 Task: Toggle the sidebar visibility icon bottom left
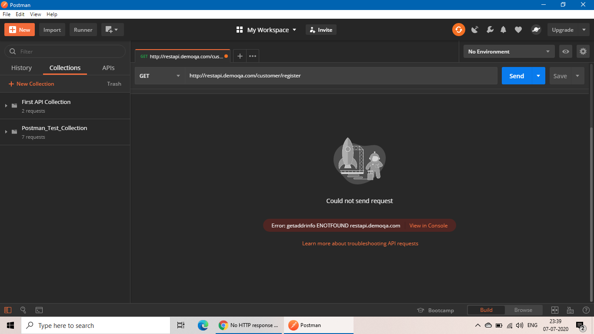point(8,310)
